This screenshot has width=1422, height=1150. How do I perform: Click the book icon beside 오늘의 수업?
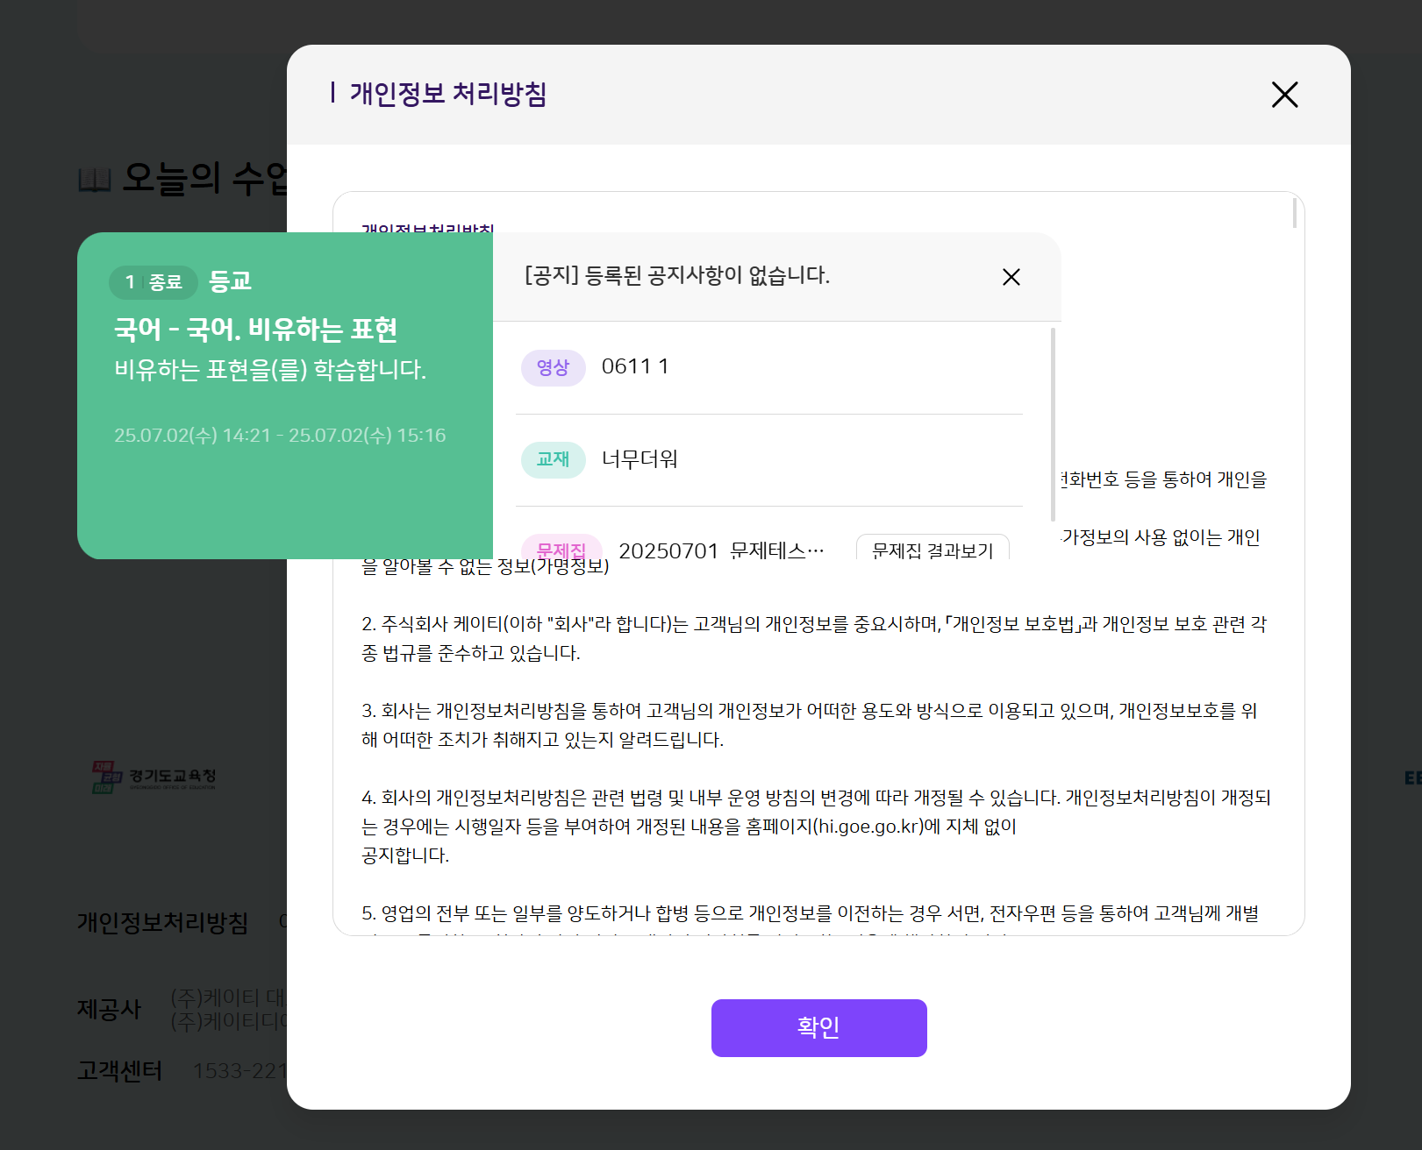click(x=95, y=180)
